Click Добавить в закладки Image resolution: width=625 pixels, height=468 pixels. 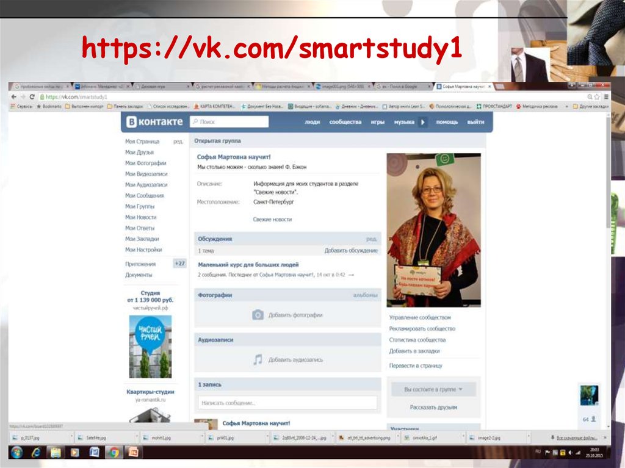click(414, 351)
